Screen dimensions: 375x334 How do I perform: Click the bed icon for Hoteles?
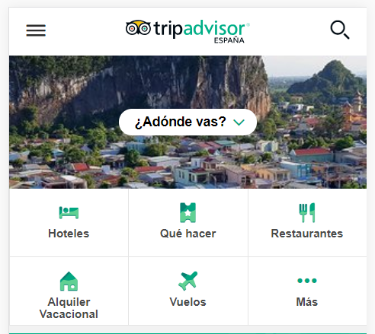click(69, 212)
